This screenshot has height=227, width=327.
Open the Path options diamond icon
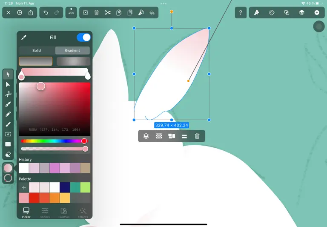tap(272, 13)
